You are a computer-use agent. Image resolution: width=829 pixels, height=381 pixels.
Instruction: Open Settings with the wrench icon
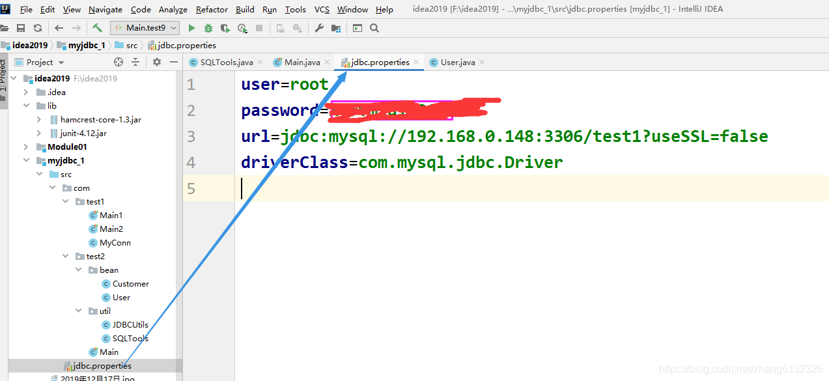[x=319, y=28]
